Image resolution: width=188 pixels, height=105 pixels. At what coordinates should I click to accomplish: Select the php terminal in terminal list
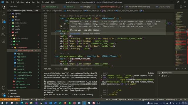tap(172, 73)
